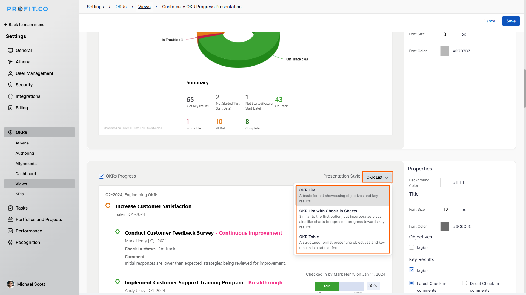Viewport: 526px width, 295px height.
Task: Click the Tasks clipboard icon
Action: point(10,208)
